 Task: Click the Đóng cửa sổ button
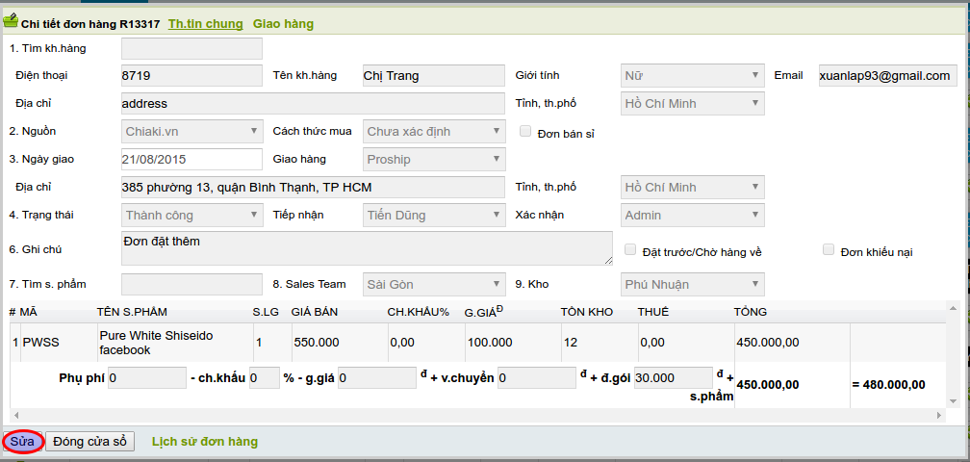[x=89, y=442]
